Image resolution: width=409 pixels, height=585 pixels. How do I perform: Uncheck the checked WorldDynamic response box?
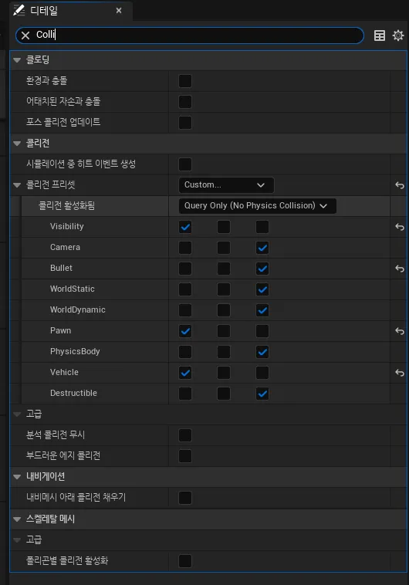[x=262, y=310]
